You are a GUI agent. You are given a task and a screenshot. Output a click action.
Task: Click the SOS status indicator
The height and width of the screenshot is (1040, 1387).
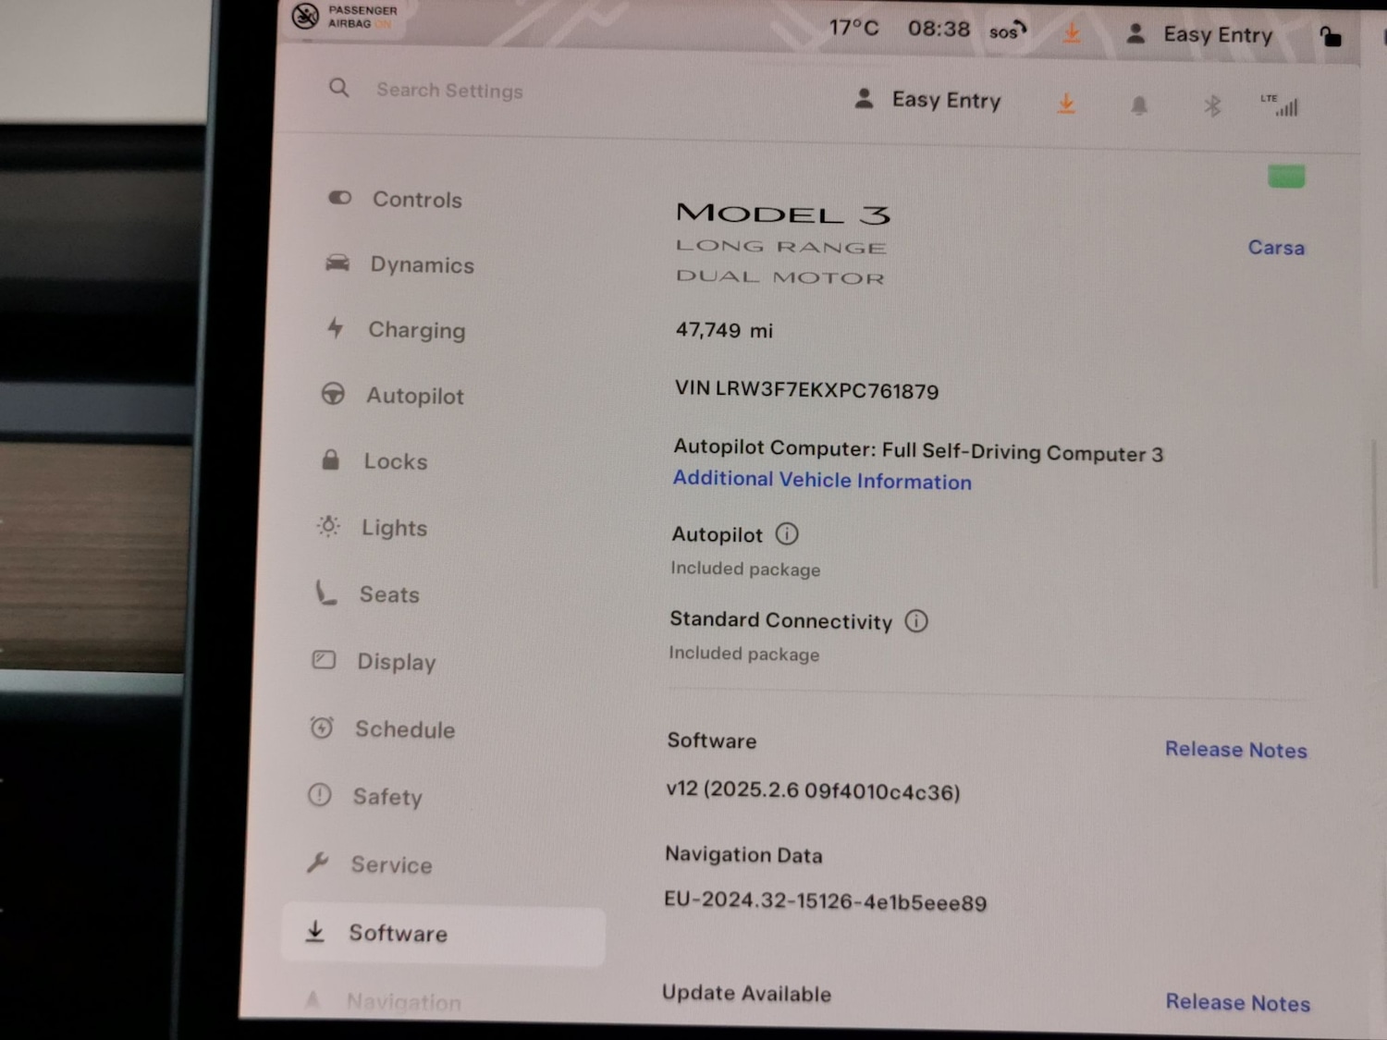pos(1008,31)
